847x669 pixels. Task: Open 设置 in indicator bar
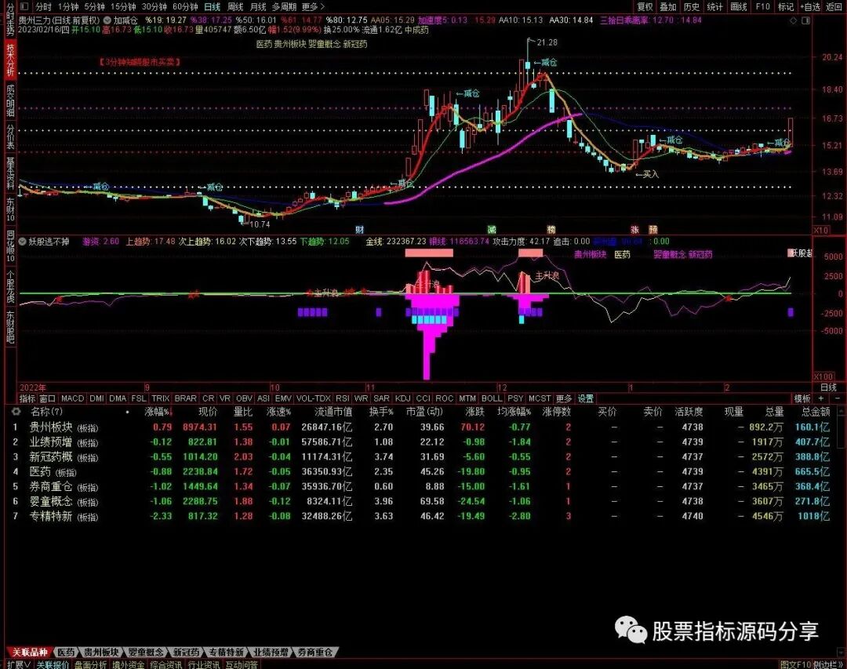click(x=586, y=398)
